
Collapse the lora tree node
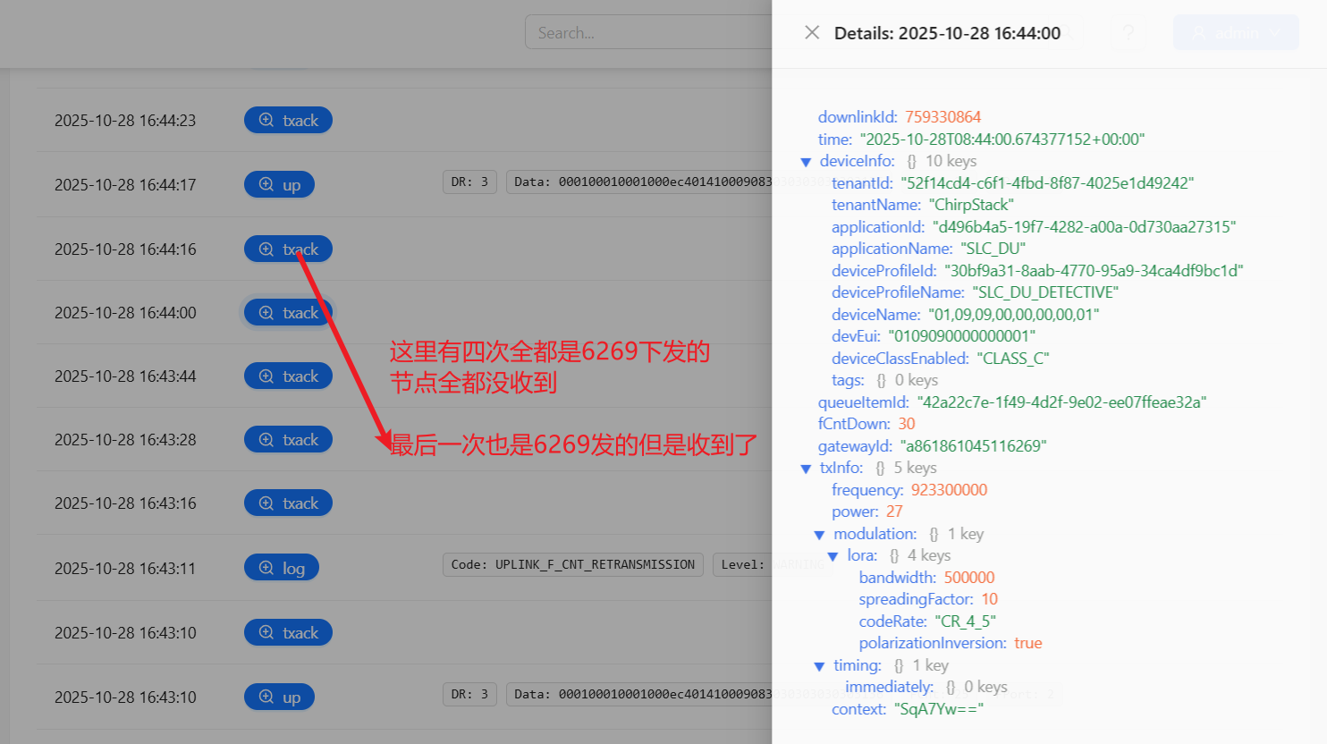[x=833, y=556]
